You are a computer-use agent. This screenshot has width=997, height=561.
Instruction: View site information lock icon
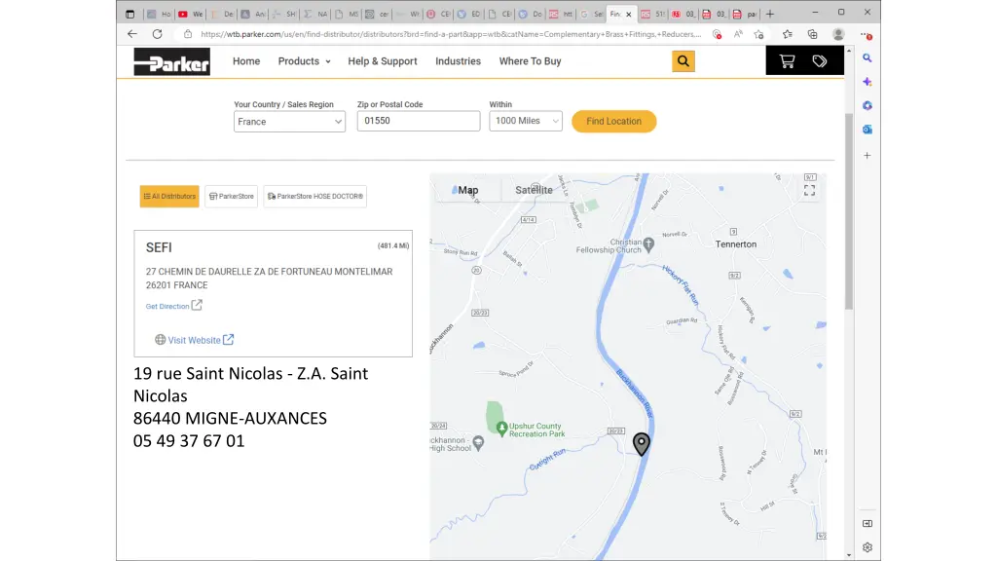coord(188,34)
